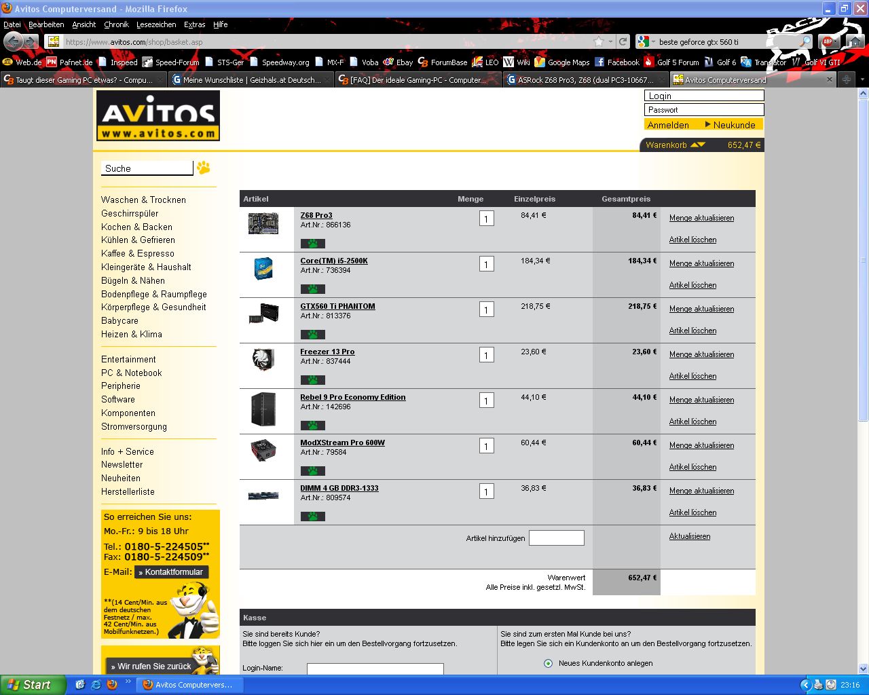Click the Firefox reload page icon

pyautogui.click(x=623, y=41)
